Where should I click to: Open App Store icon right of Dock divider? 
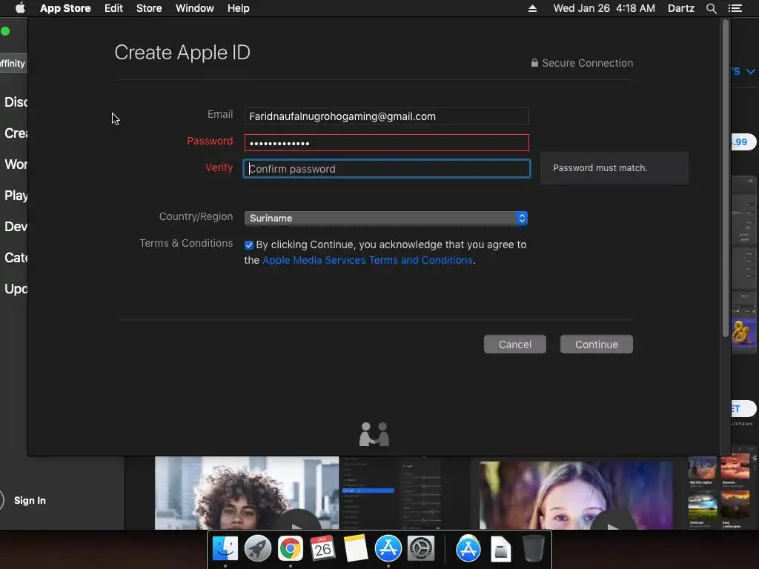click(x=468, y=549)
